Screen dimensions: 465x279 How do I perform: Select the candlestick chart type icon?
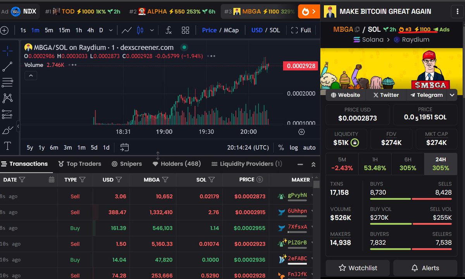(x=141, y=30)
